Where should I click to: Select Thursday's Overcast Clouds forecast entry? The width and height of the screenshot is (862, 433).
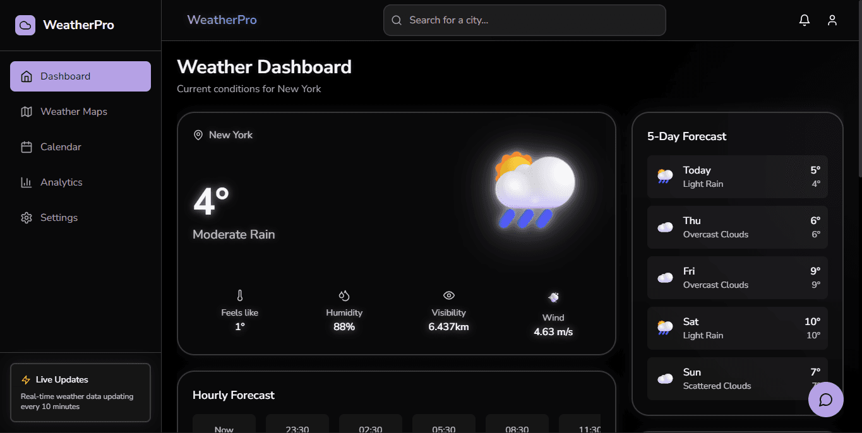coord(737,227)
